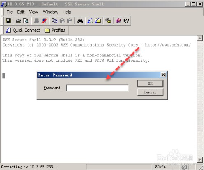This screenshot has height=170, width=204.
Task: Click the SSH Secure Shell 3.2.9 line
Action: pyautogui.click(x=43, y=40)
